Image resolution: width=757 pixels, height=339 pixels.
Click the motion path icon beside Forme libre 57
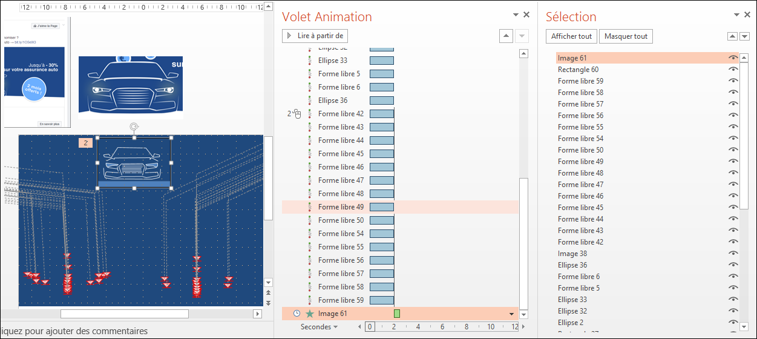tap(310, 274)
